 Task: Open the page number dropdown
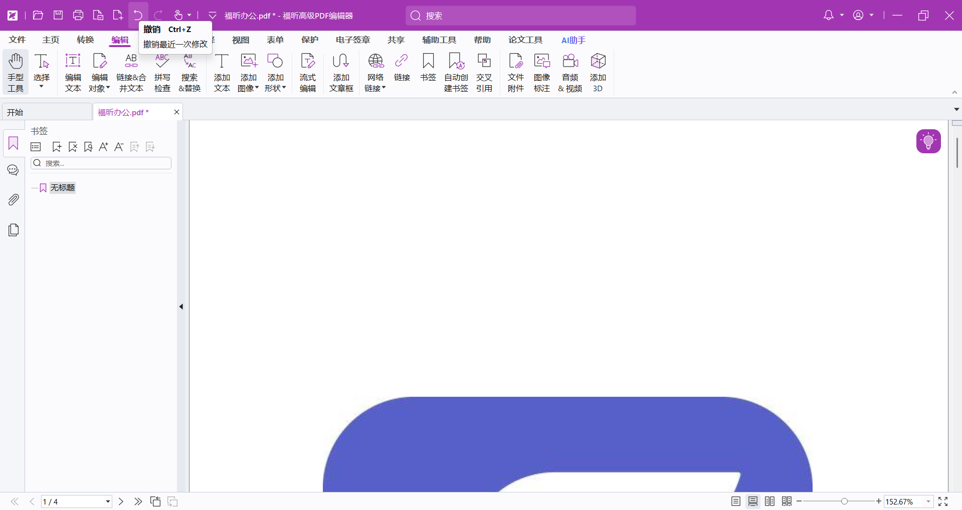tap(108, 501)
